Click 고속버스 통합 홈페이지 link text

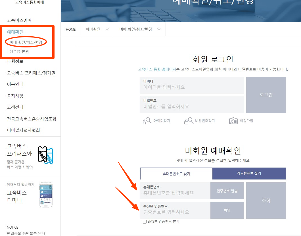coord(157,69)
